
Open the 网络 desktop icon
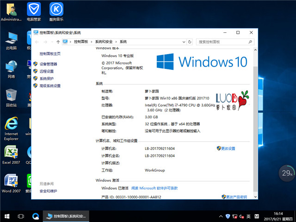click(x=11, y=69)
